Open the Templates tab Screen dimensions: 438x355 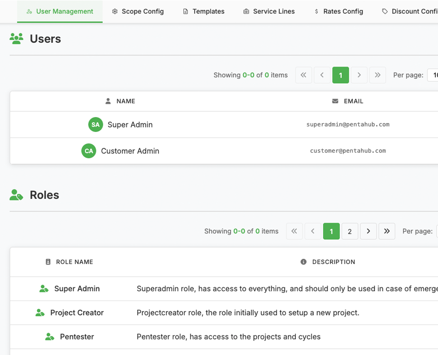pyautogui.click(x=203, y=11)
